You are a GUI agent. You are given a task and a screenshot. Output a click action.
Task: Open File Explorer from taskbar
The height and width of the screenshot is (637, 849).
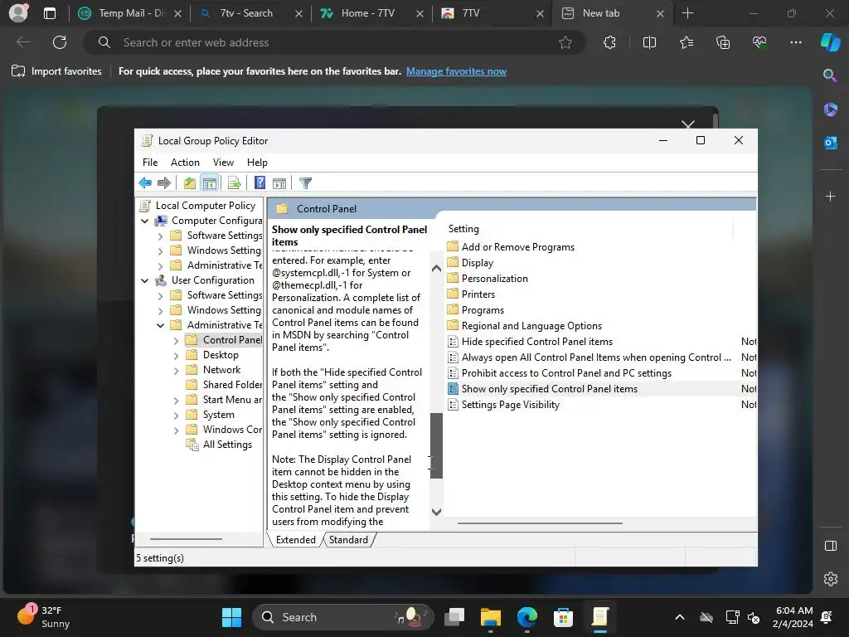(x=490, y=617)
